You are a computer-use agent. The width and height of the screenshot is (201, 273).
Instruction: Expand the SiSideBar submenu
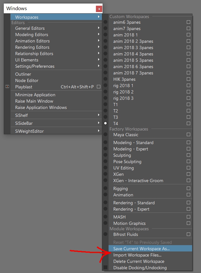[x=99, y=123]
